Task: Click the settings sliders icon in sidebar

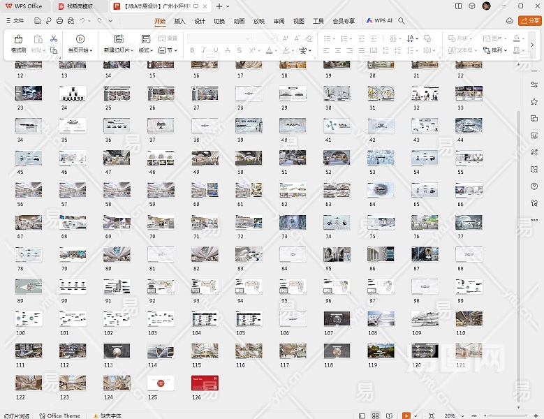Action: click(x=534, y=85)
